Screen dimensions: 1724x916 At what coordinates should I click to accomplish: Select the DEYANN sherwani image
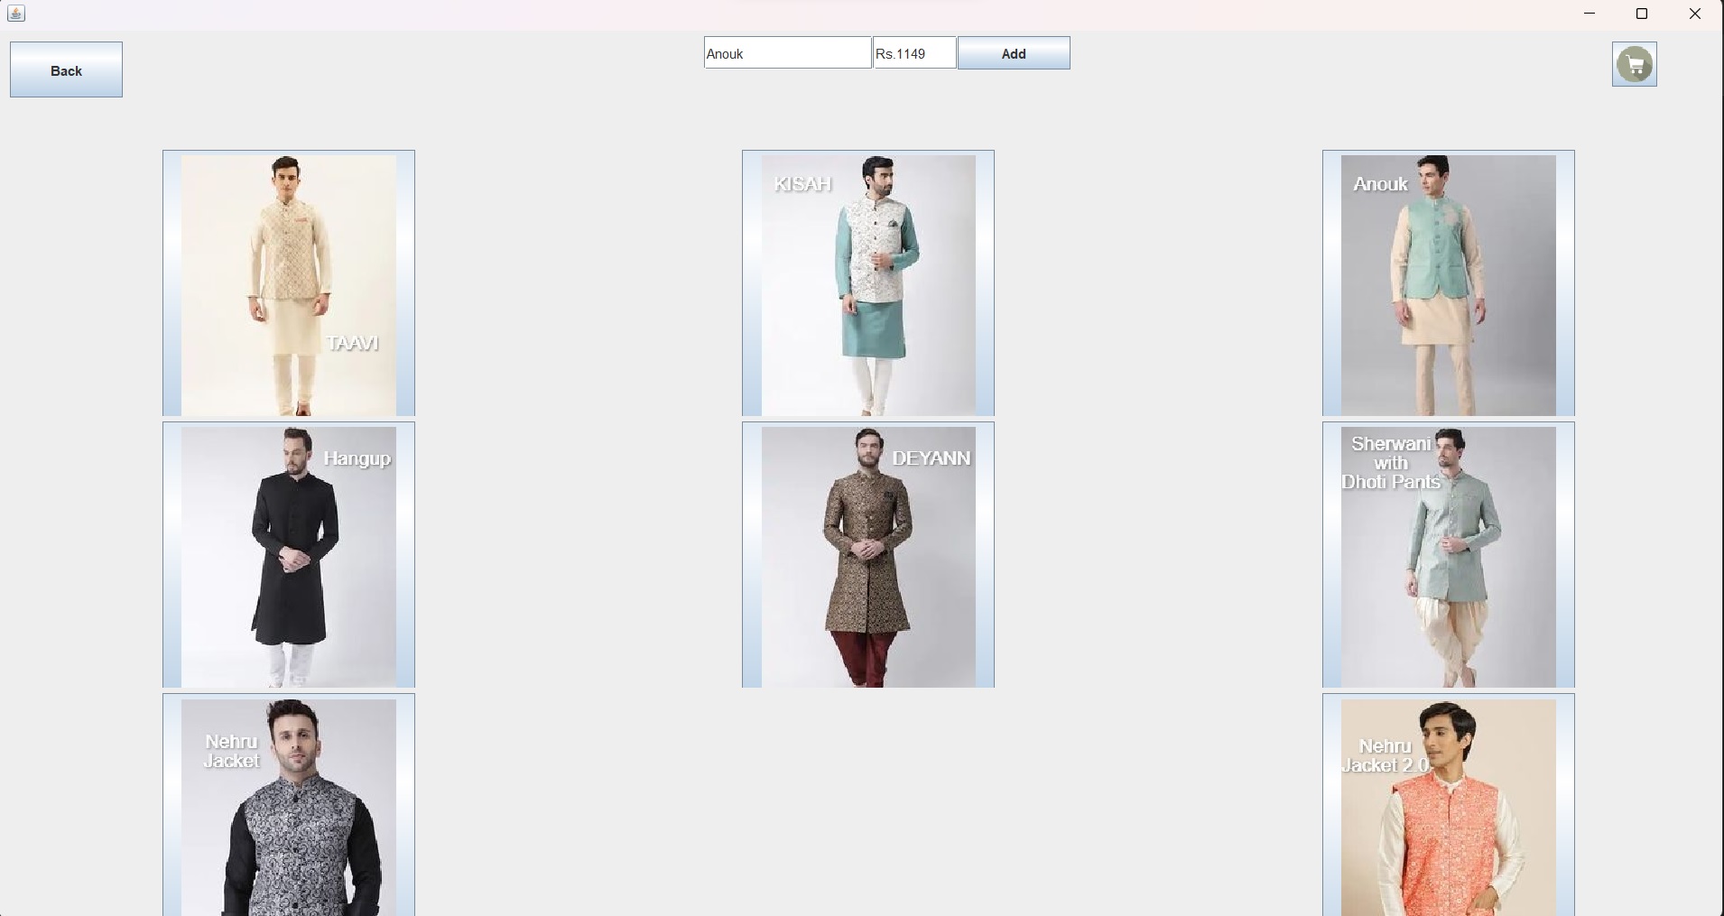[x=867, y=555]
